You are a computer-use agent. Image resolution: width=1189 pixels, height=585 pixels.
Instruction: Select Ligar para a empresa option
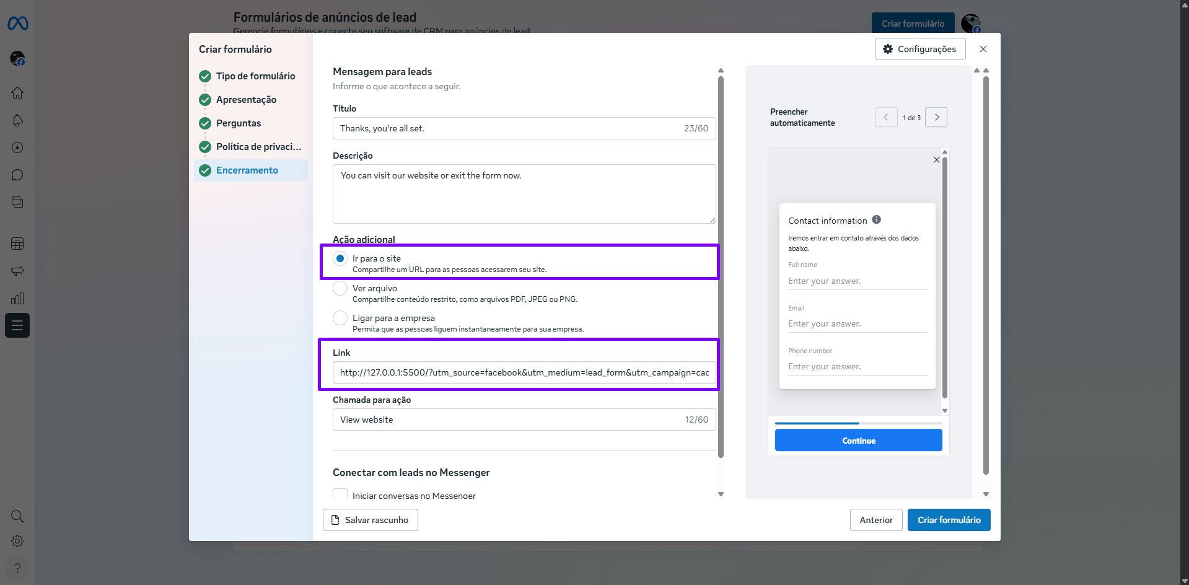340,318
